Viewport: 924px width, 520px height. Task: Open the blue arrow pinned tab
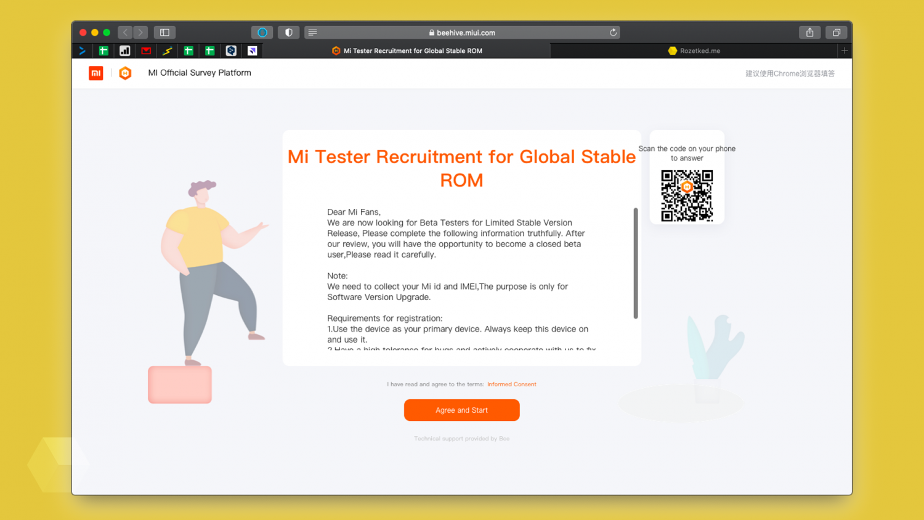83,51
